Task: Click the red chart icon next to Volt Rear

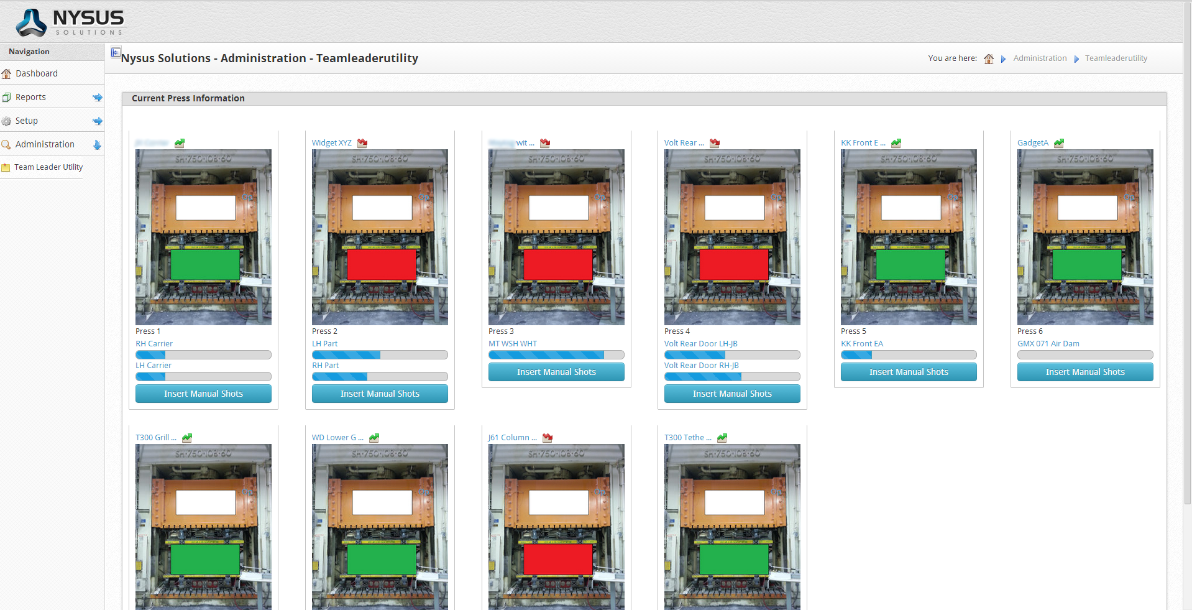Action: coord(715,143)
